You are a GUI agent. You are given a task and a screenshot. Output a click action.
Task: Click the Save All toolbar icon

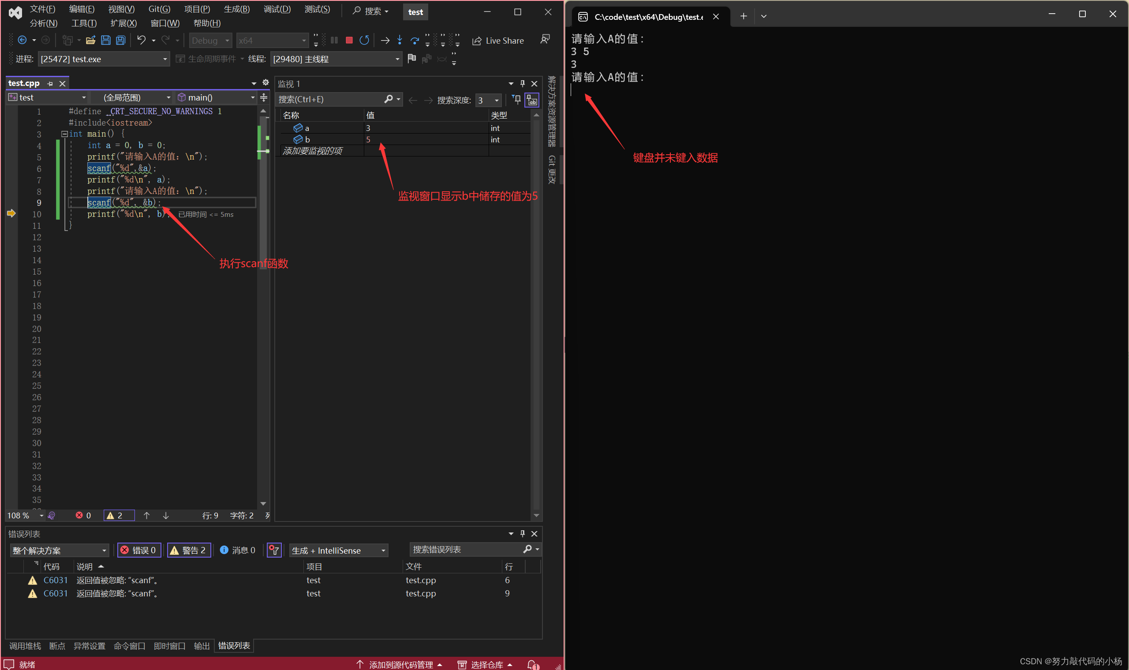[120, 40]
